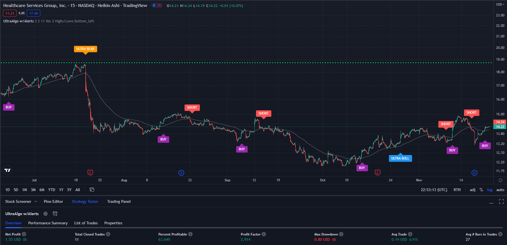Toggle logarithmic 'log' scale
Viewport: 507px width, 245px height.
coord(490,190)
